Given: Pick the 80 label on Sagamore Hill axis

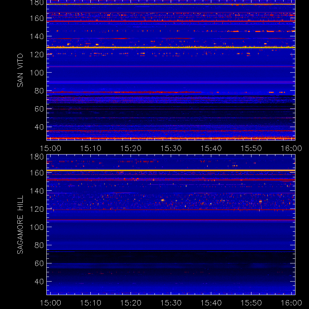Looking at the screenshot, I should click(x=39, y=245).
